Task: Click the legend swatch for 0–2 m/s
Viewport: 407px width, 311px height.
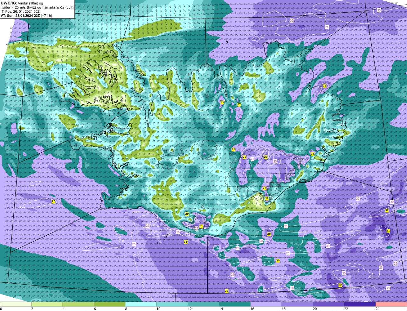Action: tap(16, 304)
